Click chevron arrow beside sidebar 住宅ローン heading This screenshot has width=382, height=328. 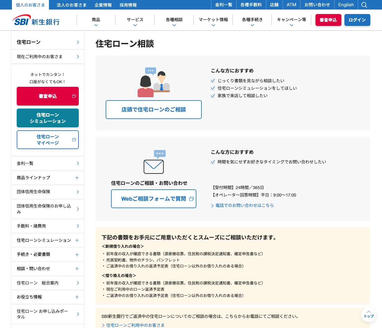(78, 42)
